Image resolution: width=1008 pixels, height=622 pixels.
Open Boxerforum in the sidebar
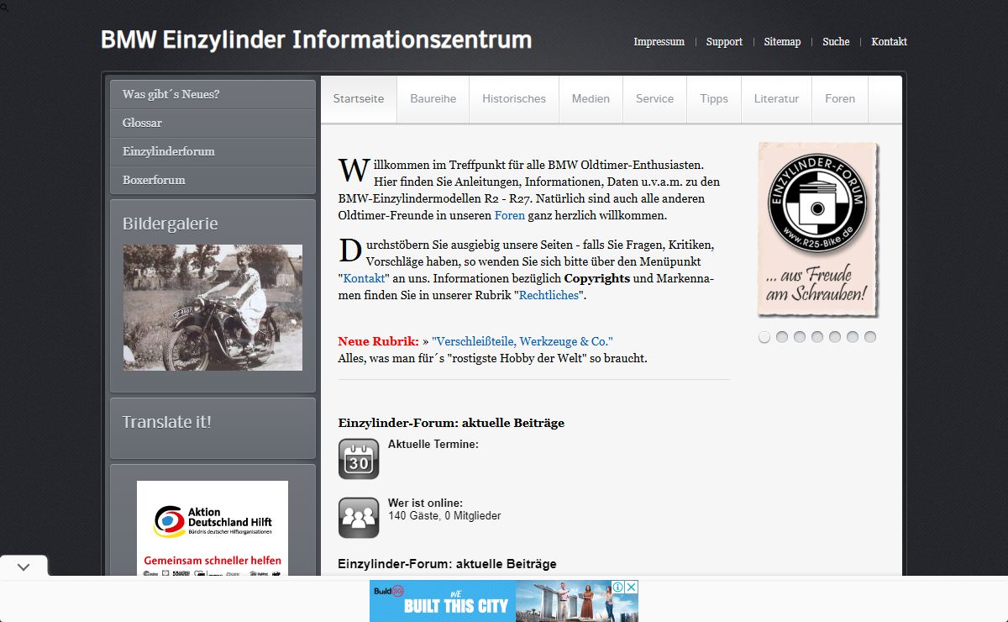click(213, 180)
